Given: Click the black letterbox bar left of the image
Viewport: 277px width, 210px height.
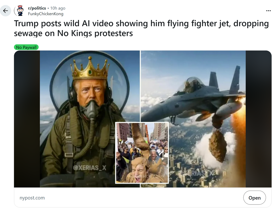Looking at the screenshot, I should [x=27, y=119].
